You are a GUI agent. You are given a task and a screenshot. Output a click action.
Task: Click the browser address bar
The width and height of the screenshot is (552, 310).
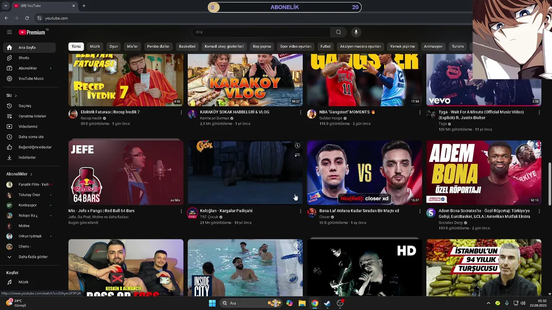[254, 18]
